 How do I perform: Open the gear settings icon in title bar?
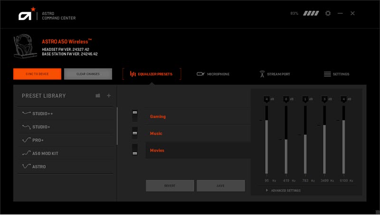(328, 13)
